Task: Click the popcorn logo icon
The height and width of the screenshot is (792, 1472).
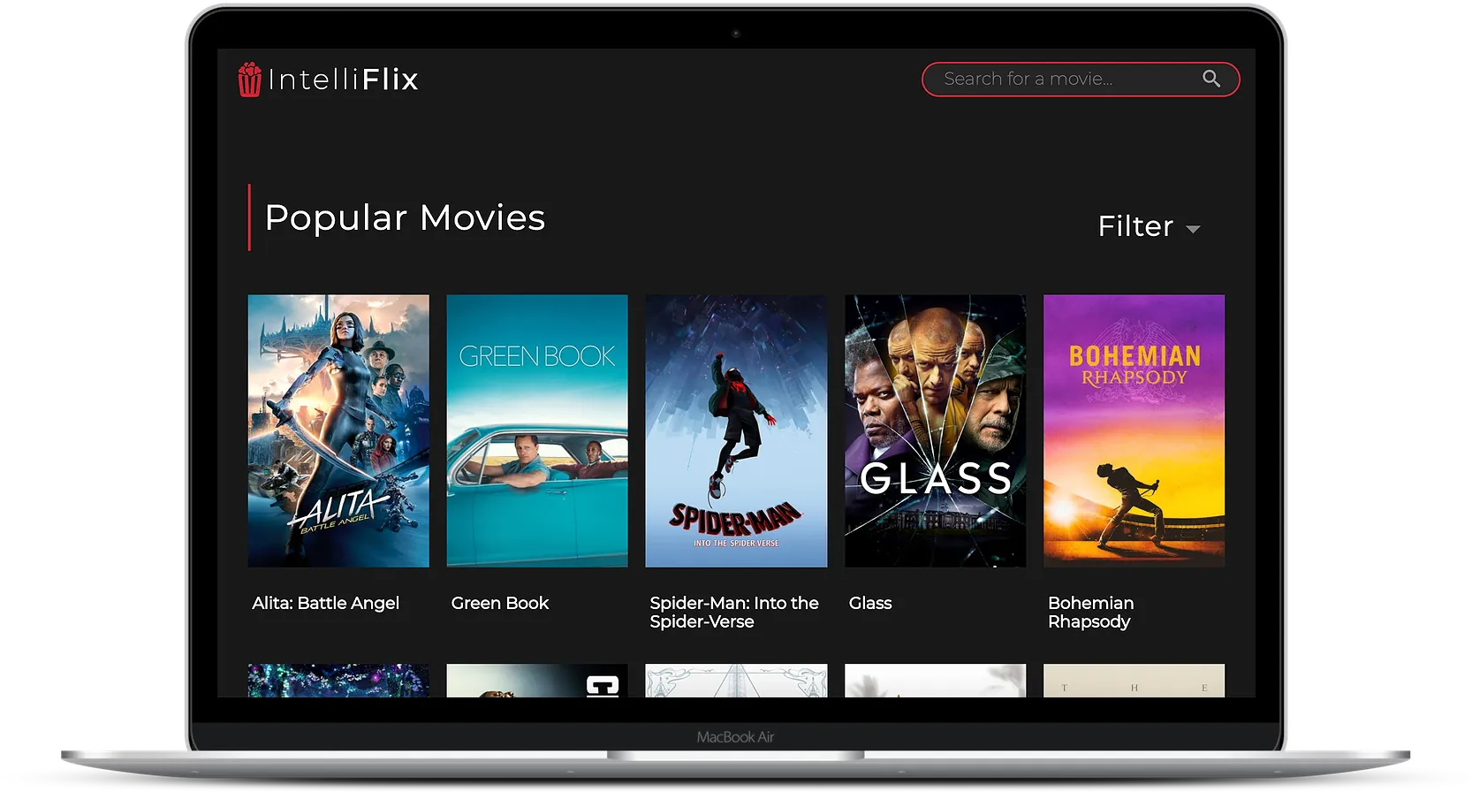Action: (250, 80)
